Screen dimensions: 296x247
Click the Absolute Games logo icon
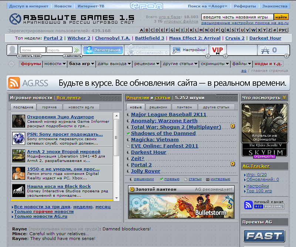pyautogui.click(x=15, y=19)
